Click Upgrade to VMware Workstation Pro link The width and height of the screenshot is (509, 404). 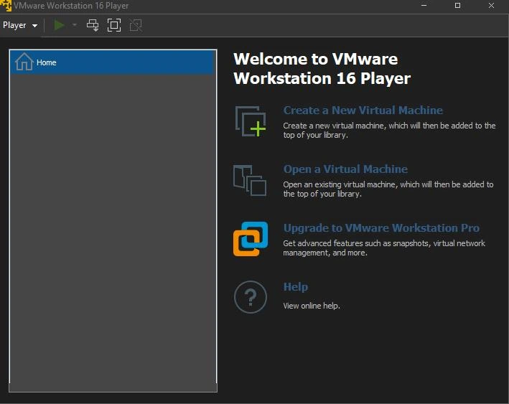(381, 228)
